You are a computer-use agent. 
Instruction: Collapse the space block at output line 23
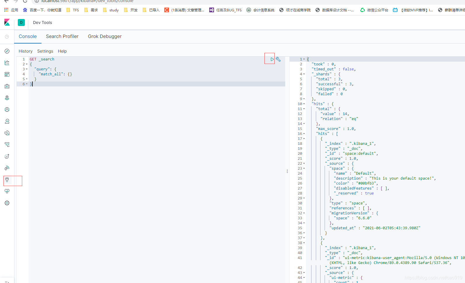tap(304, 169)
